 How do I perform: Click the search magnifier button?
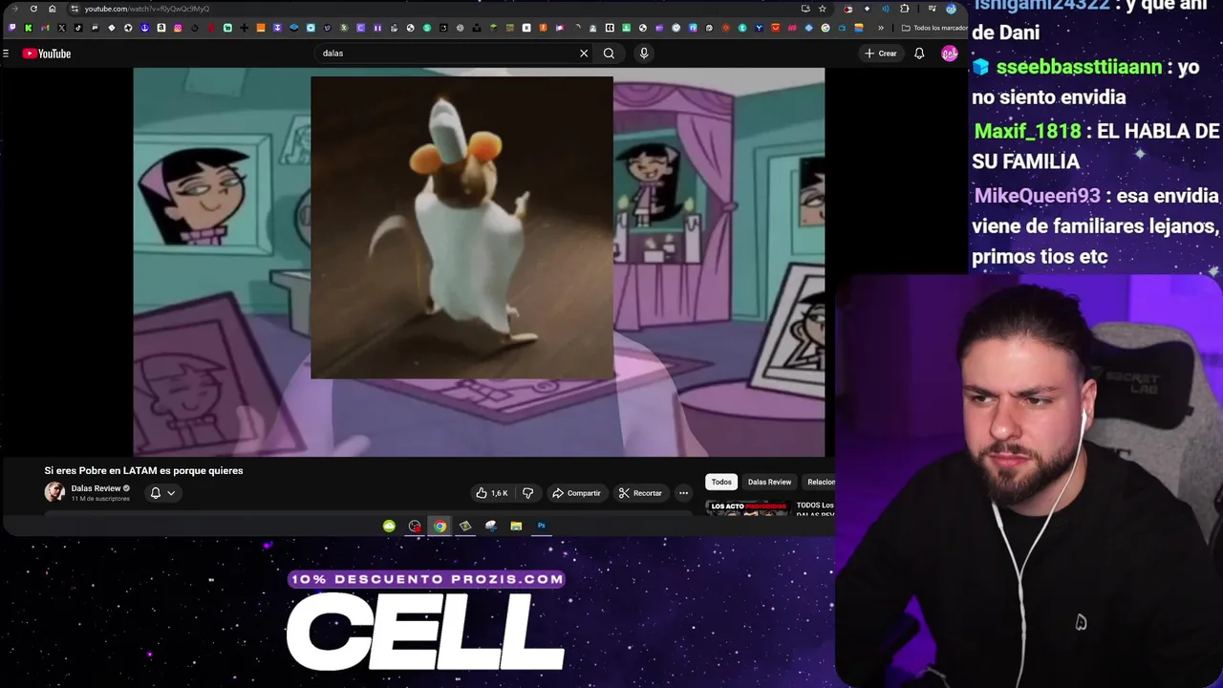pos(609,54)
